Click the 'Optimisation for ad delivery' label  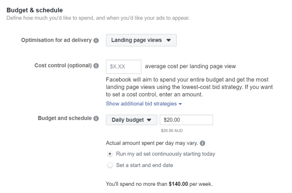56,41
